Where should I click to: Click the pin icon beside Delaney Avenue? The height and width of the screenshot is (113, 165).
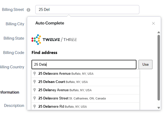coord(34,90)
